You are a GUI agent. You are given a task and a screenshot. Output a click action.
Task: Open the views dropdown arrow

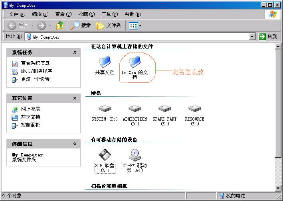140,26
